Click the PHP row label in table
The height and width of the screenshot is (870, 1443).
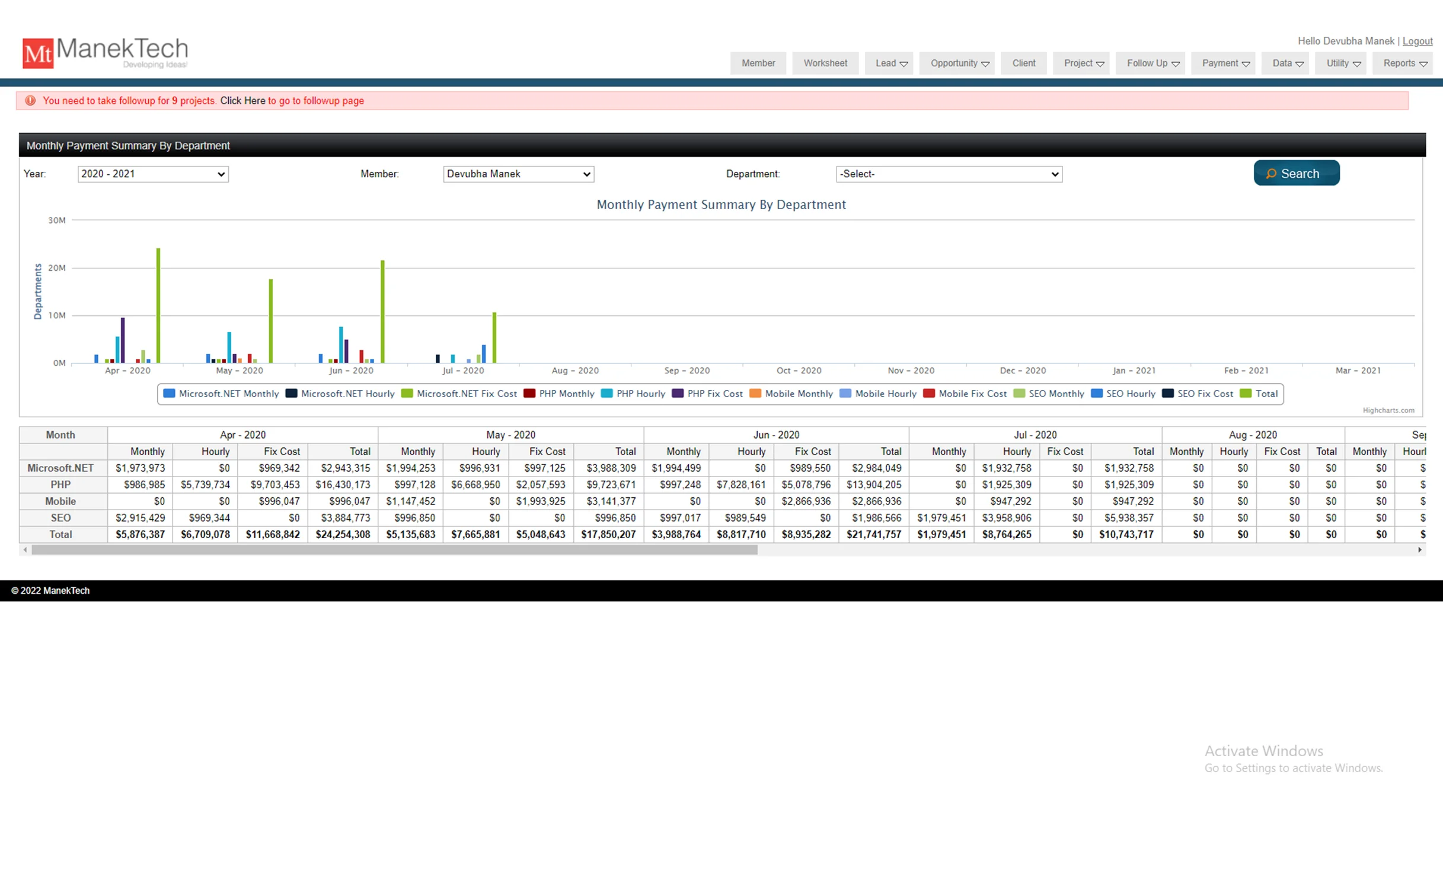pyautogui.click(x=63, y=485)
